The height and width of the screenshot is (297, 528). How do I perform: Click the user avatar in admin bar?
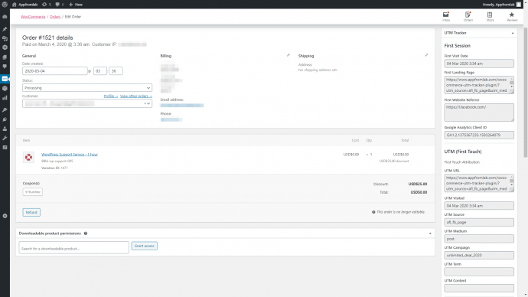[x=519, y=5]
